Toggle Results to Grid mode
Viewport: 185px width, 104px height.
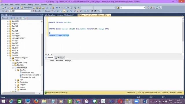coord(78,11)
